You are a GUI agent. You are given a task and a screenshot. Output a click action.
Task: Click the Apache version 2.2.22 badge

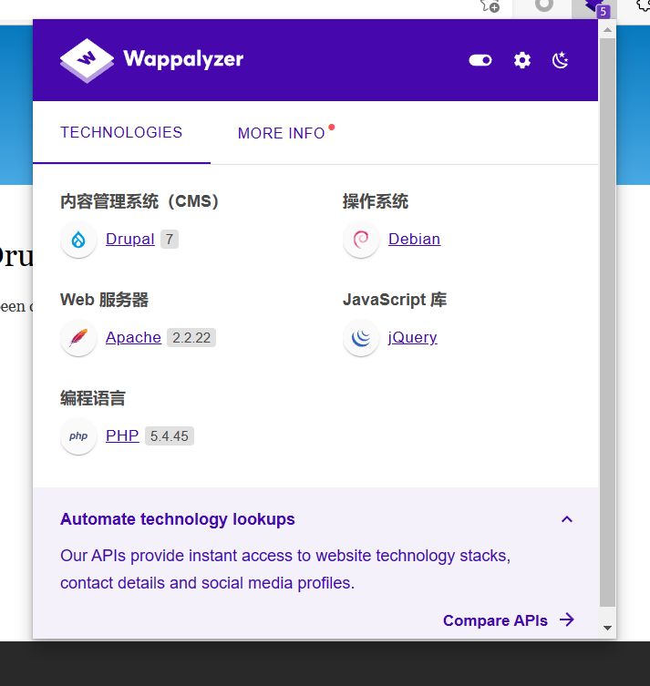pyautogui.click(x=191, y=338)
